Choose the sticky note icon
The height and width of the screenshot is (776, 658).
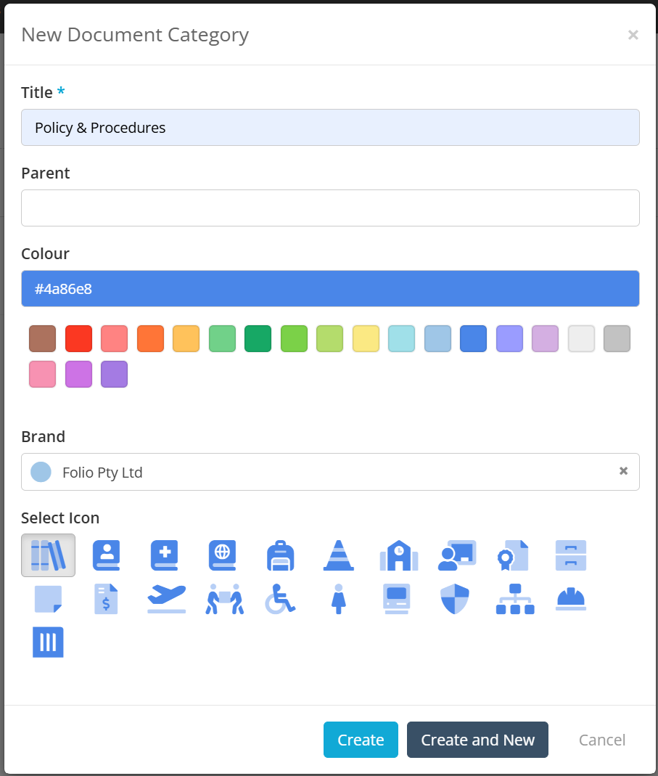coord(48,599)
